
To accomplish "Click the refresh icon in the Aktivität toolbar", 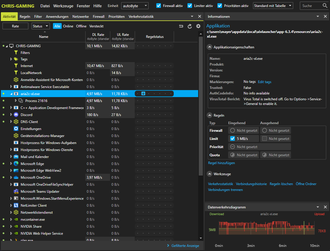I will point(190,26).
